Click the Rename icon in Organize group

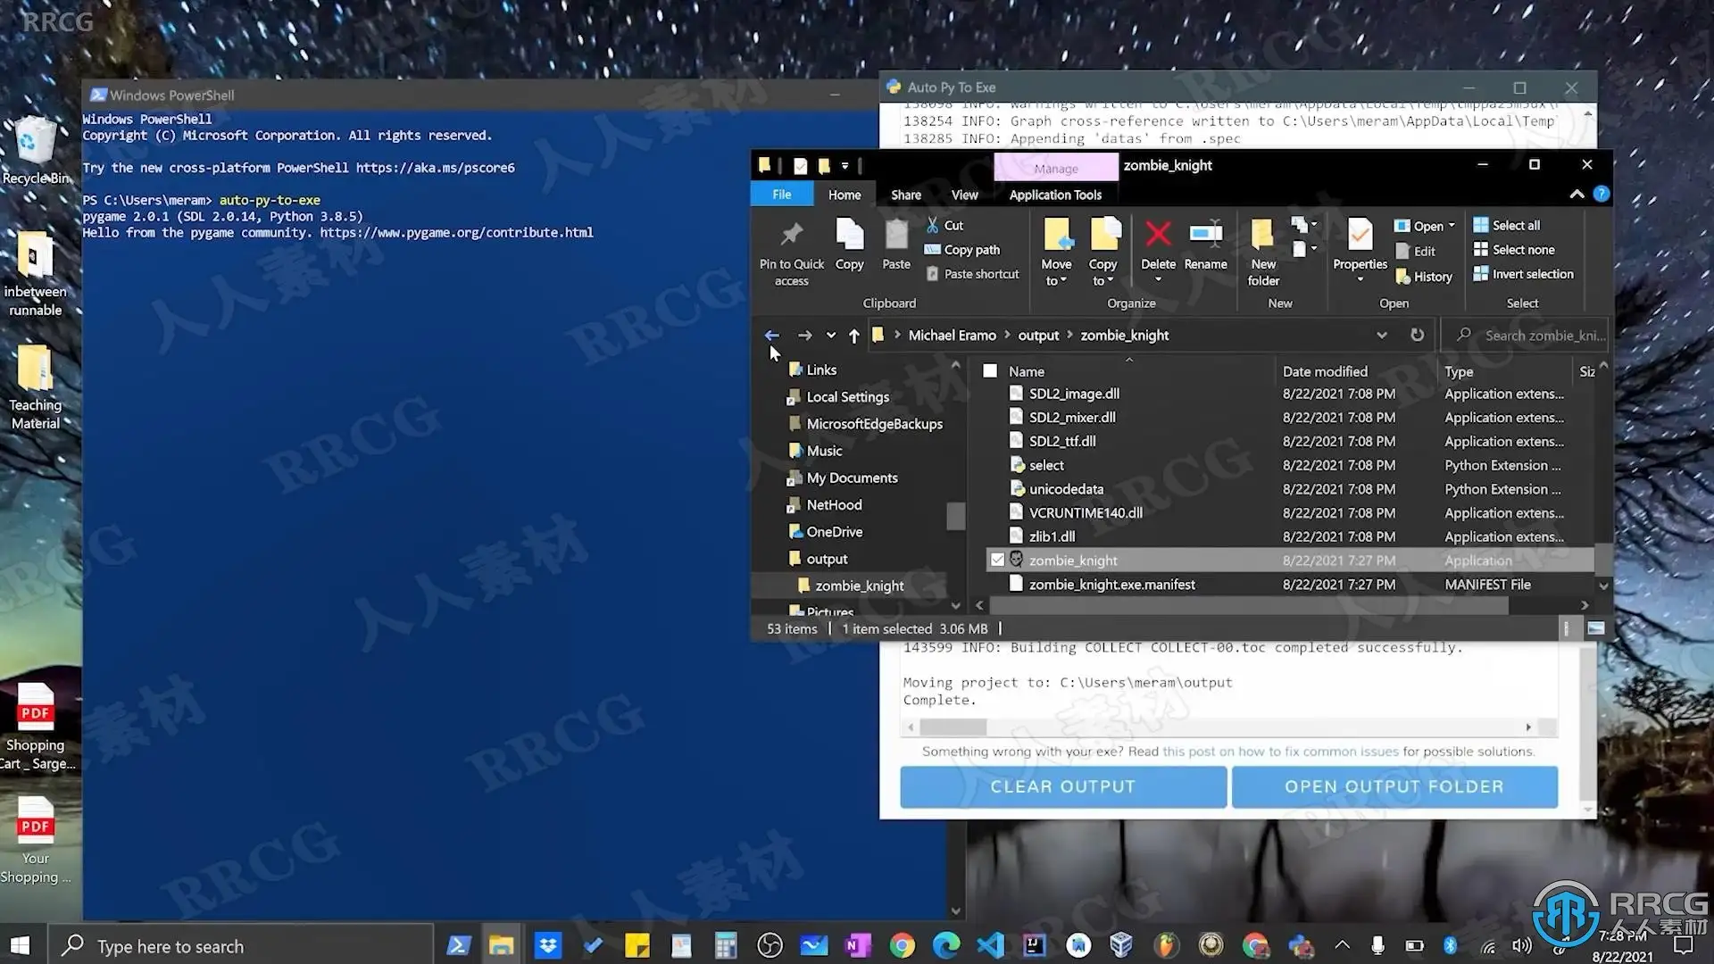[x=1205, y=236]
